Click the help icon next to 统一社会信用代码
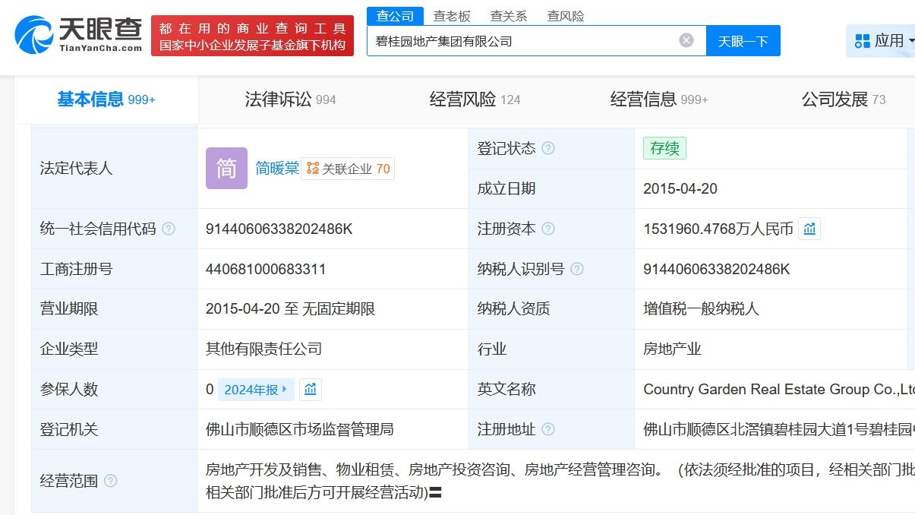The image size is (915, 515). point(169,228)
